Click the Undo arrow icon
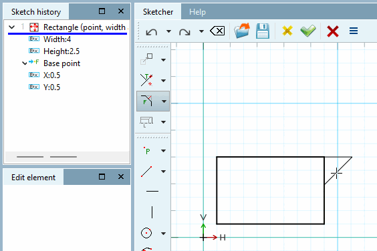The width and height of the screenshot is (377, 251). pyautogui.click(x=152, y=31)
